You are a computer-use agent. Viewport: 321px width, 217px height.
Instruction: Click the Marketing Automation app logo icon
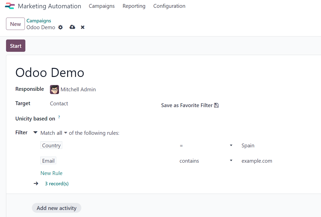tap(10, 6)
